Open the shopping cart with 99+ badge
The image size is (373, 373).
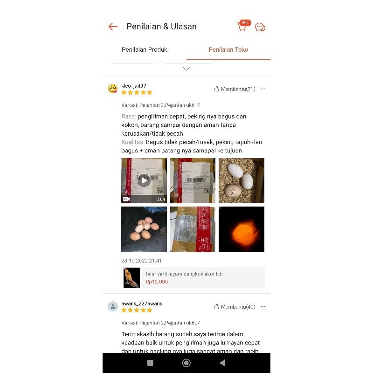click(243, 26)
